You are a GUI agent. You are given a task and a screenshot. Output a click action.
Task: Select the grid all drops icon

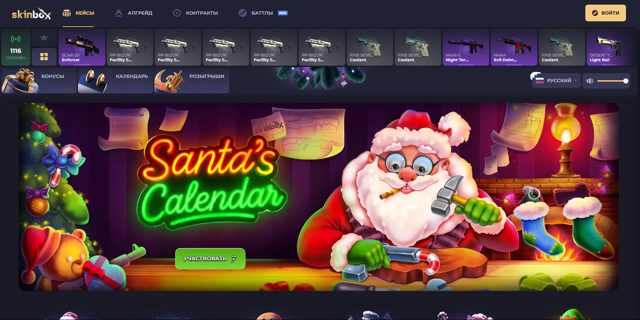pos(44,57)
